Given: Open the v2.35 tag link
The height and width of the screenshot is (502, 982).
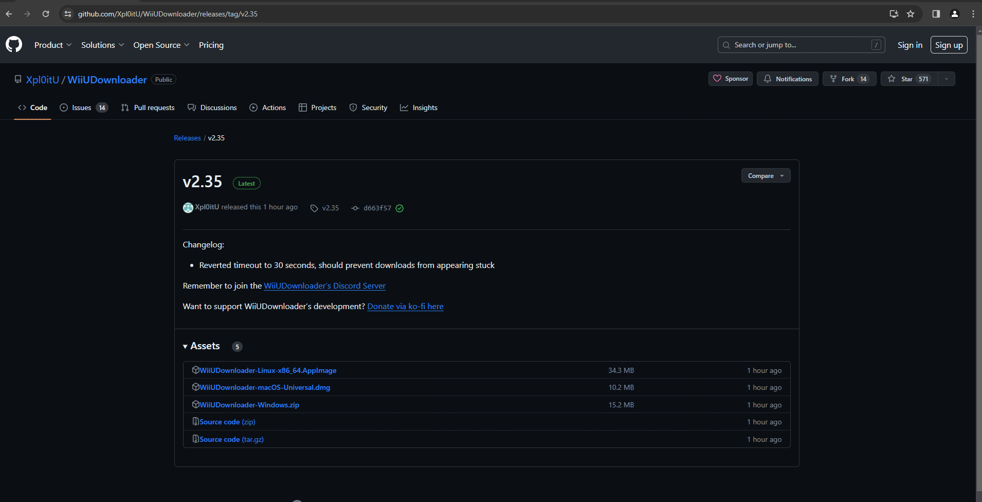Looking at the screenshot, I should pyautogui.click(x=331, y=208).
